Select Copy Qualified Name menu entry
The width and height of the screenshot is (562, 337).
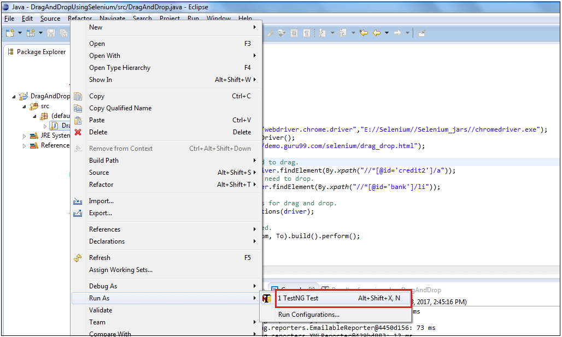pyautogui.click(x=120, y=108)
